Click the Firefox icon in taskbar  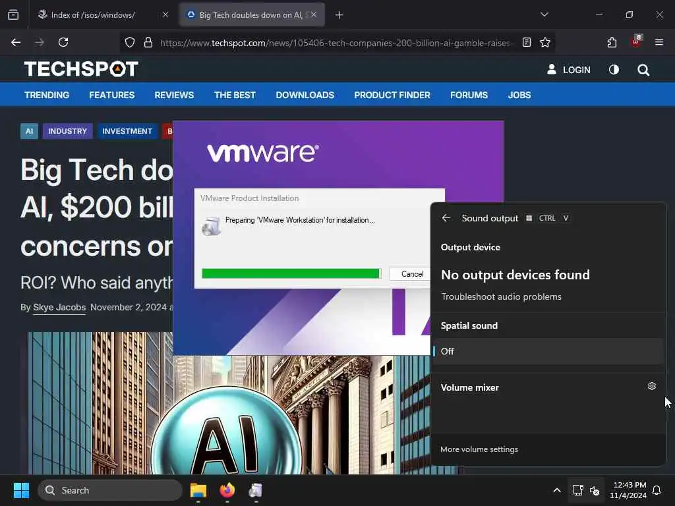pyautogui.click(x=227, y=490)
